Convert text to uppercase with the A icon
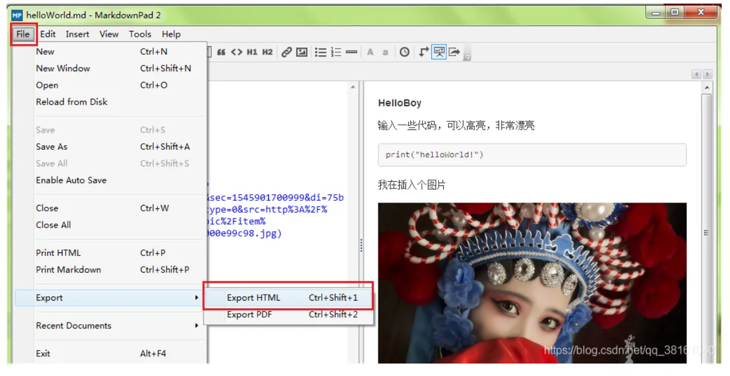 point(370,52)
